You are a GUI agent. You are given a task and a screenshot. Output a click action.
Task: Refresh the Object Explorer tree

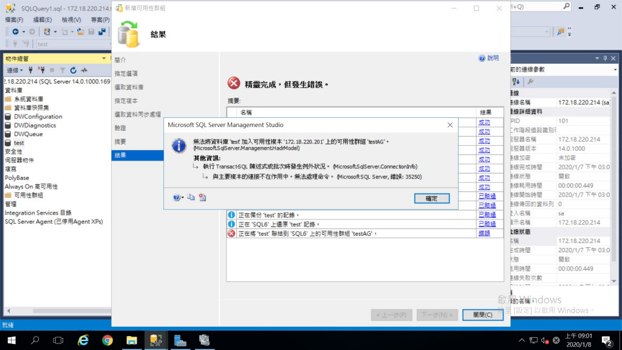(73, 70)
